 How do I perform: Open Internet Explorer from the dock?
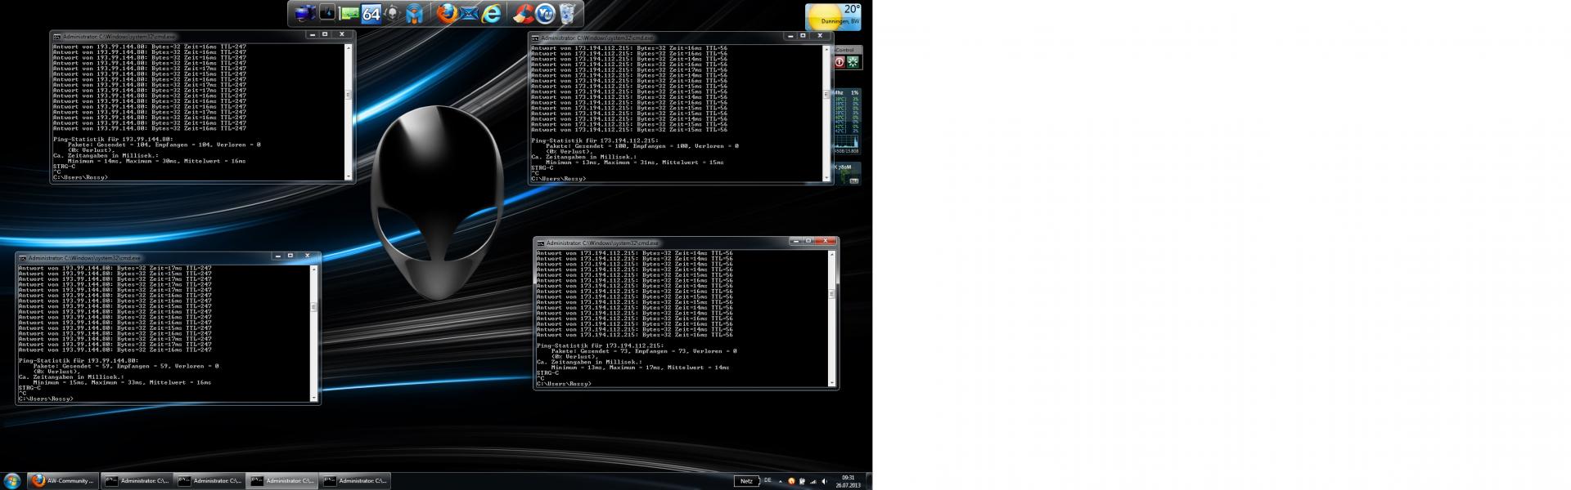tap(491, 13)
